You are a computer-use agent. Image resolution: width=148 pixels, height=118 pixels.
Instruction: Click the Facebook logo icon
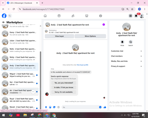[x=4, y=16]
